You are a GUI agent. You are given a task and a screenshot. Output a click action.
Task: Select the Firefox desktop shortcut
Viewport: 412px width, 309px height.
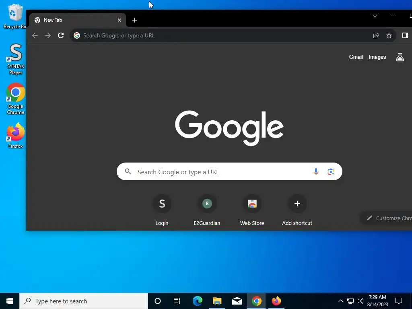(x=16, y=136)
